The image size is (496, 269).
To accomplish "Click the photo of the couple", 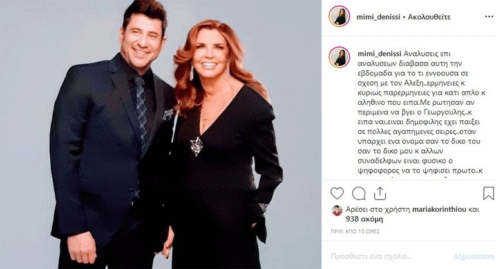I will (160, 134).
